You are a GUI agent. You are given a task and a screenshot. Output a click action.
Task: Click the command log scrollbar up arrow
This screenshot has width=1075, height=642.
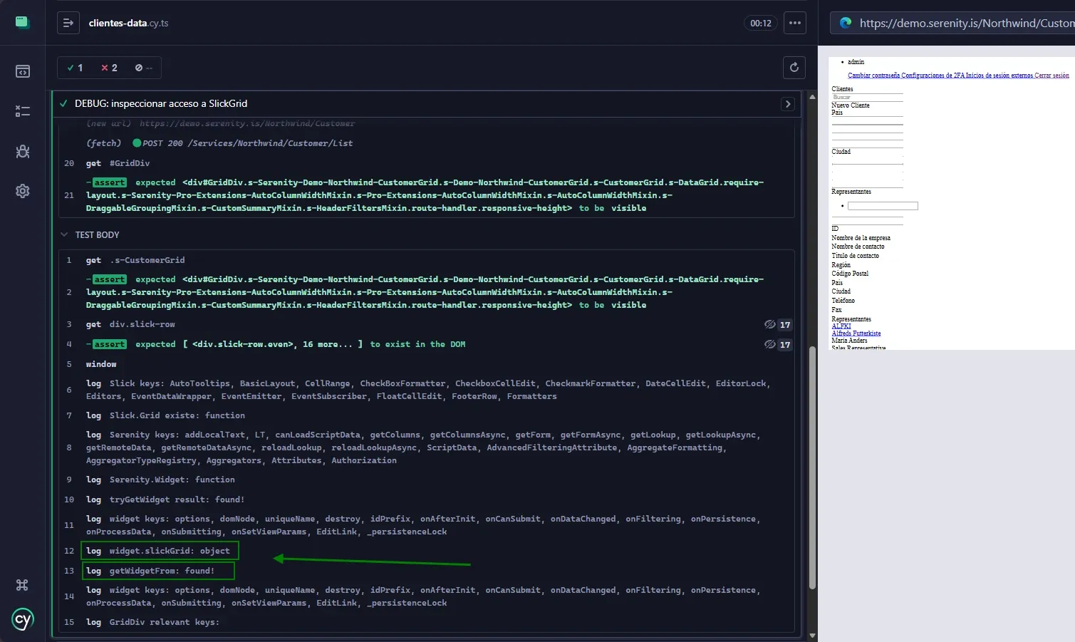[x=812, y=97]
